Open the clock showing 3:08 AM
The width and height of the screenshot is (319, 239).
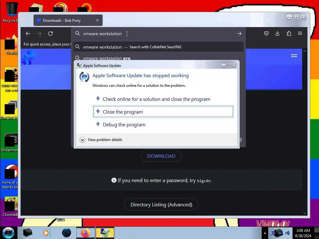(303, 233)
